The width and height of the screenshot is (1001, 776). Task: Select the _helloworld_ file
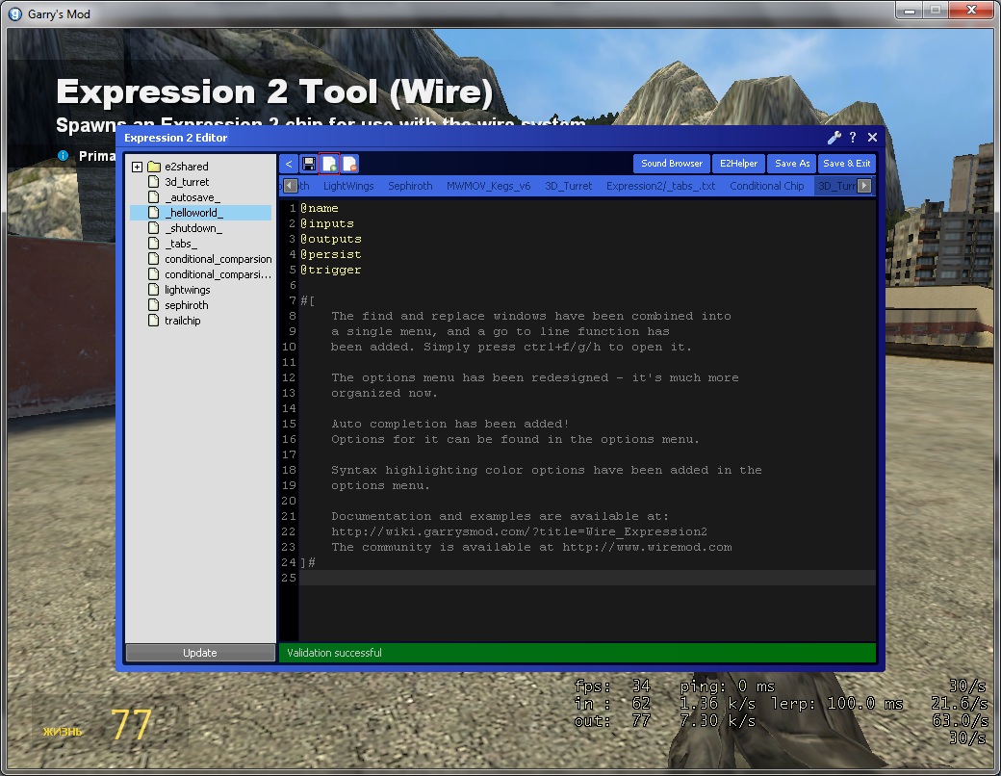[201, 213]
